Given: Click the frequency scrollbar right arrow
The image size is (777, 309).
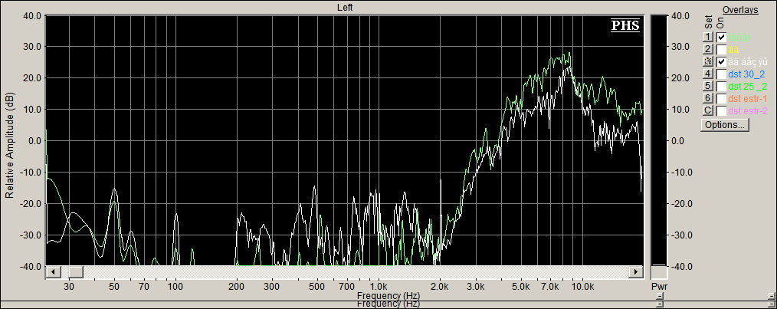Looking at the screenshot, I should [x=636, y=271].
